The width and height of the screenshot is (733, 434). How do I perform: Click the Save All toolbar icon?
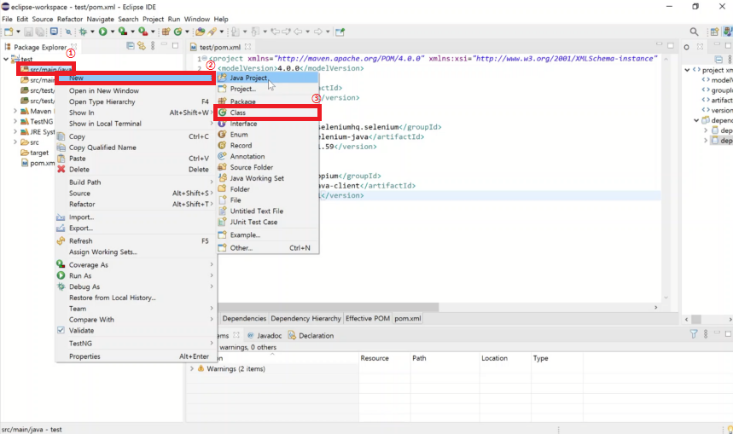click(40, 32)
